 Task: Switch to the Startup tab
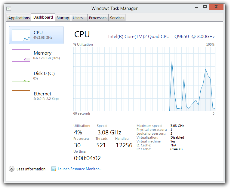63,18
